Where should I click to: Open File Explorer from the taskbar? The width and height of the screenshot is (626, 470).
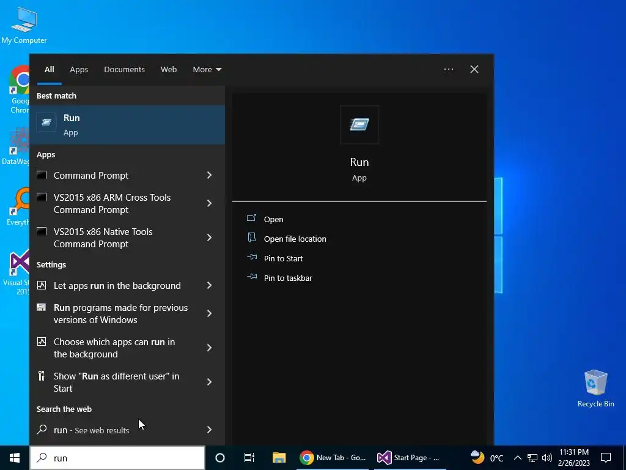click(x=279, y=458)
